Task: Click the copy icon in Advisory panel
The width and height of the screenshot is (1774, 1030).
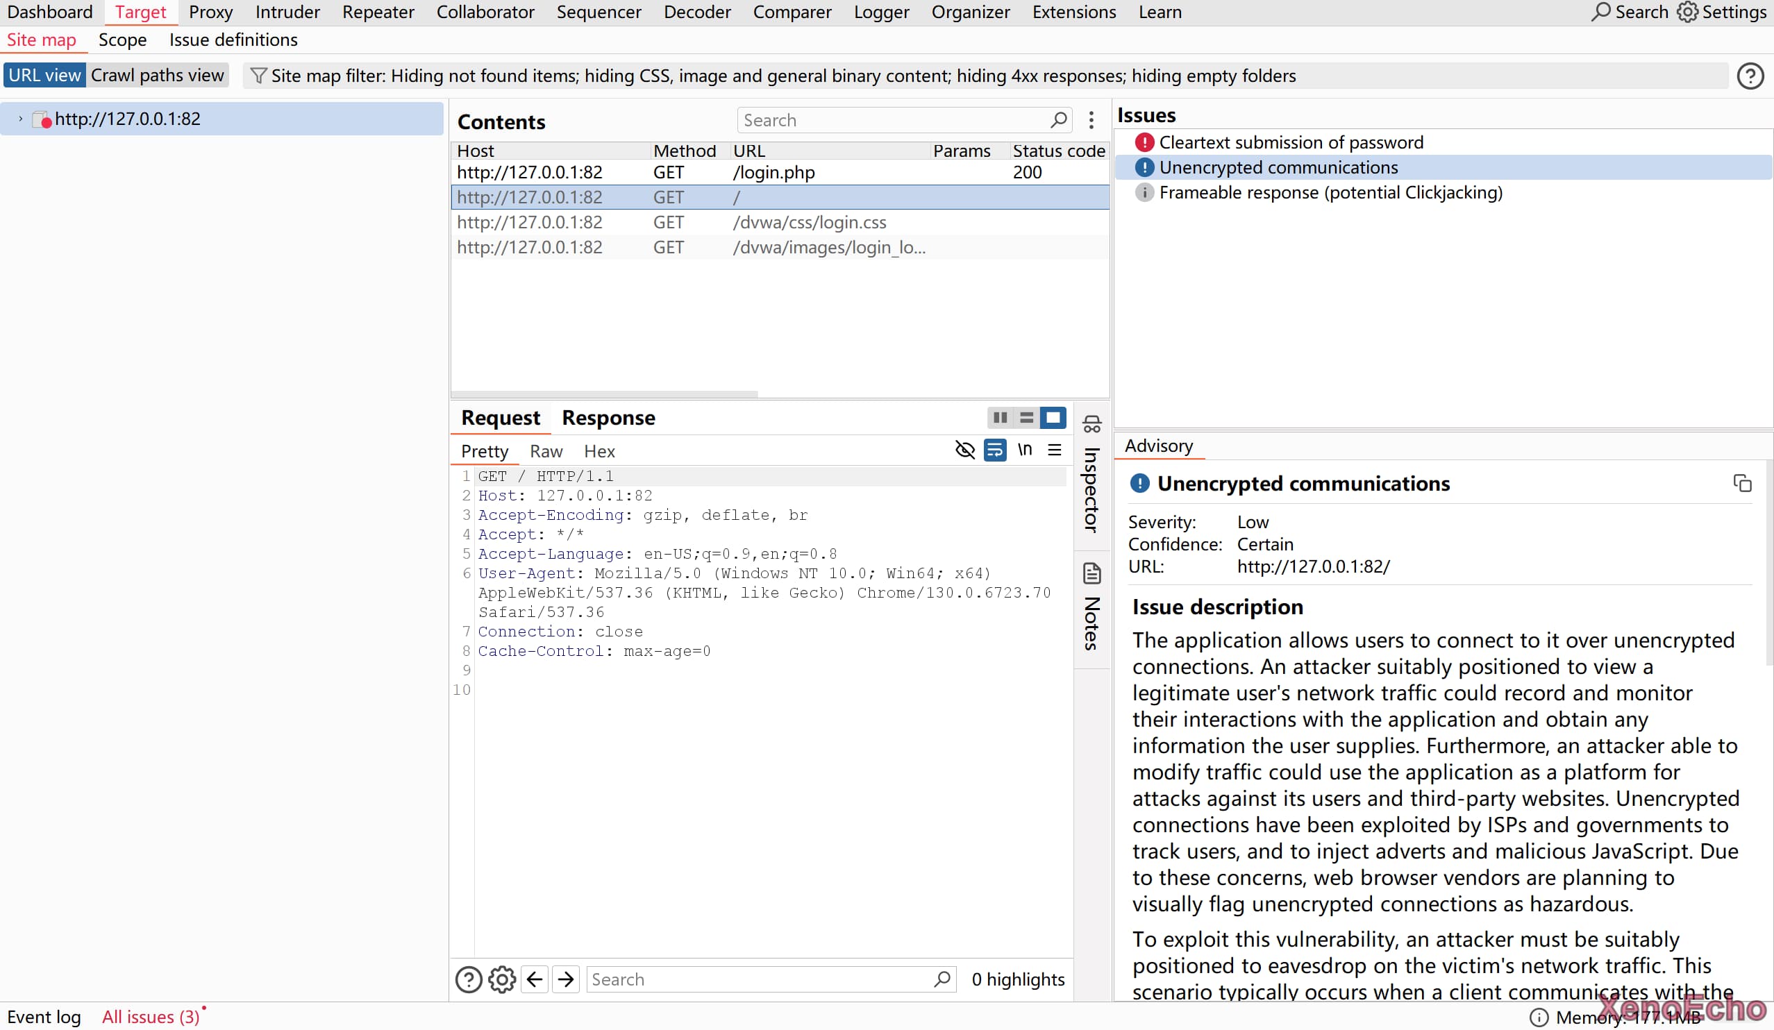Action: (1742, 483)
